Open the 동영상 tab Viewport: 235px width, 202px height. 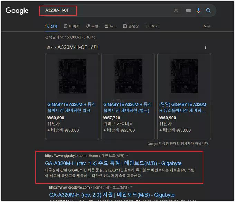[131, 26]
